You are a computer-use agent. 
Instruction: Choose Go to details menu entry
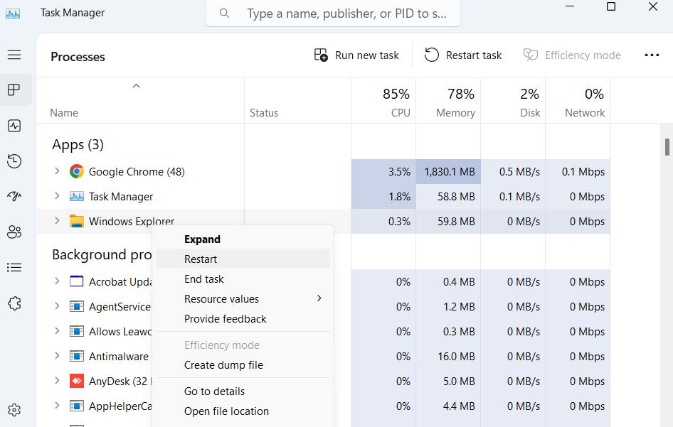[x=243, y=391]
